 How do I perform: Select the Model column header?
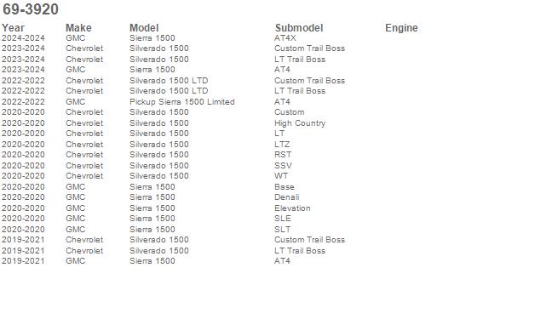click(144, 28)
